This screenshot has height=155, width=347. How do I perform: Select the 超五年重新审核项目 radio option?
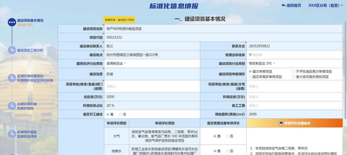click(x=250, y=77)
